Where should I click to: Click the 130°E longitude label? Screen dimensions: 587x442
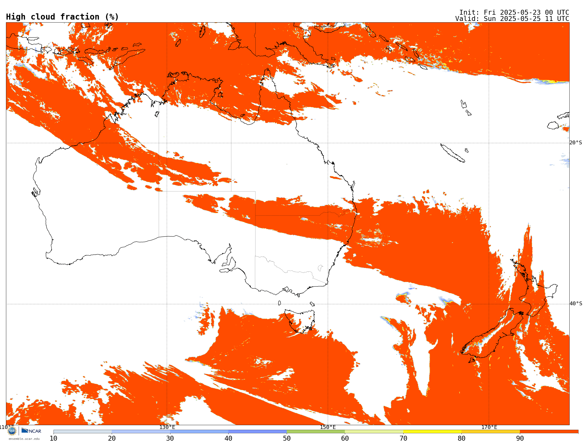(x=167, y=427)
